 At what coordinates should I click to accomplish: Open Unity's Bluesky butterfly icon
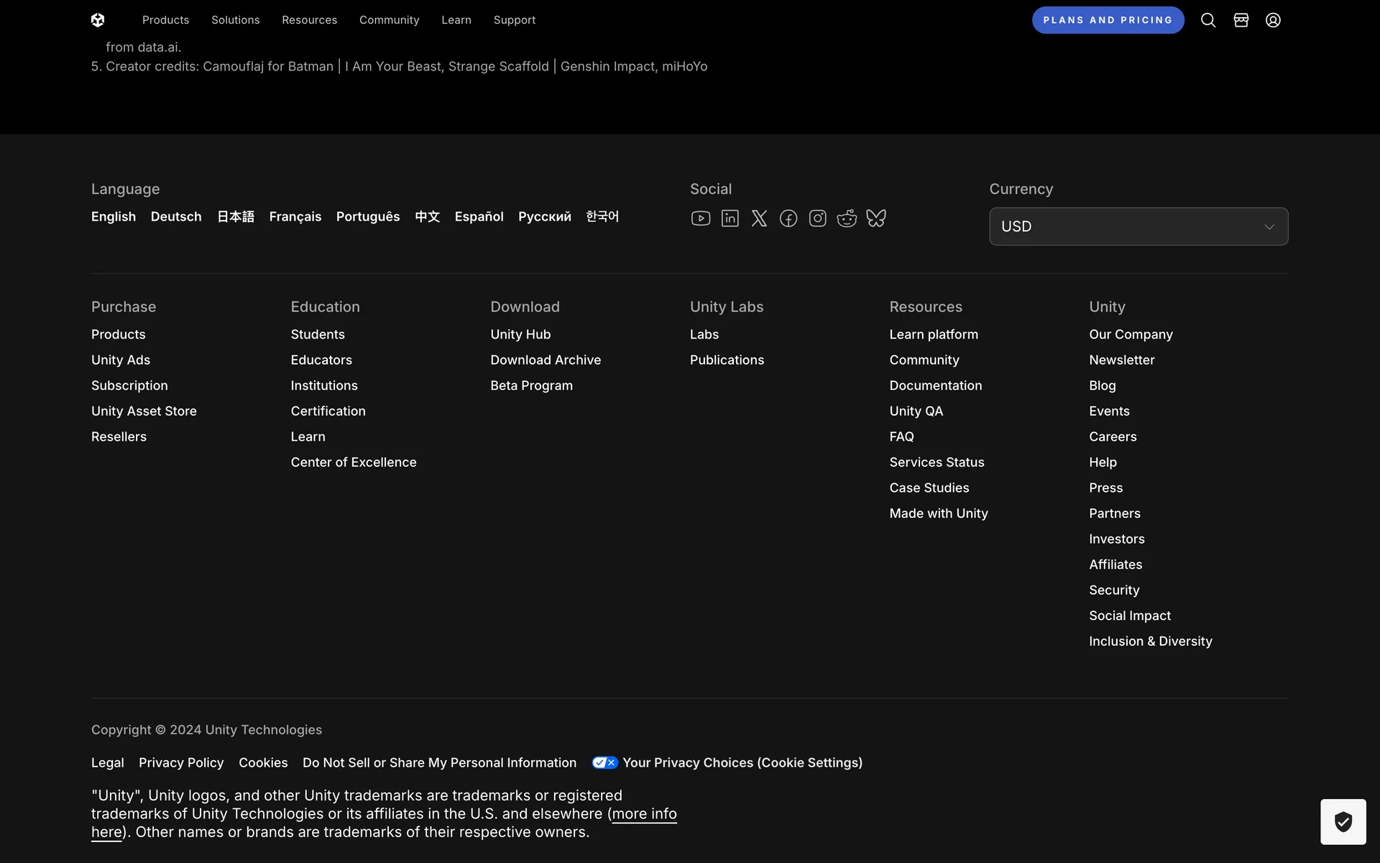876,218
